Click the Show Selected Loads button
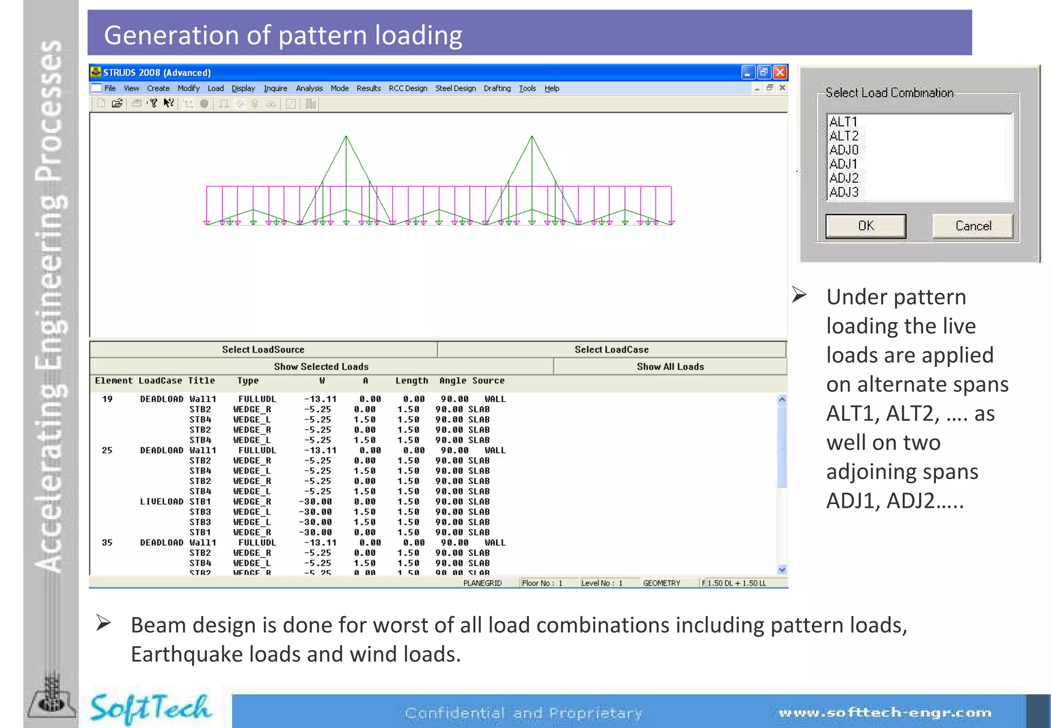 pyautogui.click(x=321, y=367)
